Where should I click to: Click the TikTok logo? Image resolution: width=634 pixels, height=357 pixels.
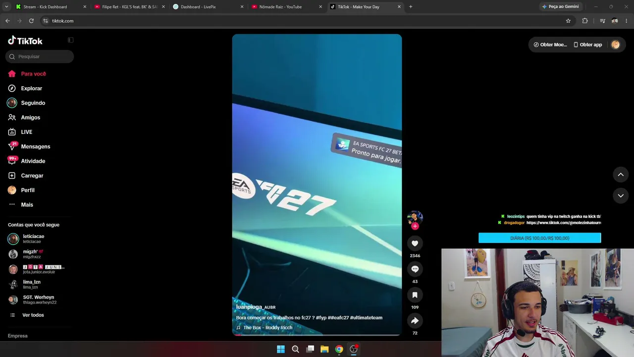25,41
